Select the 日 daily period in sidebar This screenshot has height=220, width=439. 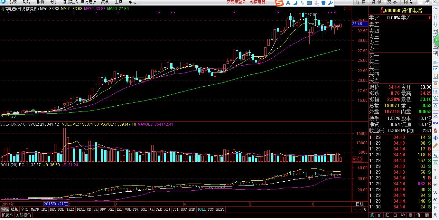pyautogui.click(x=435, y=207)
